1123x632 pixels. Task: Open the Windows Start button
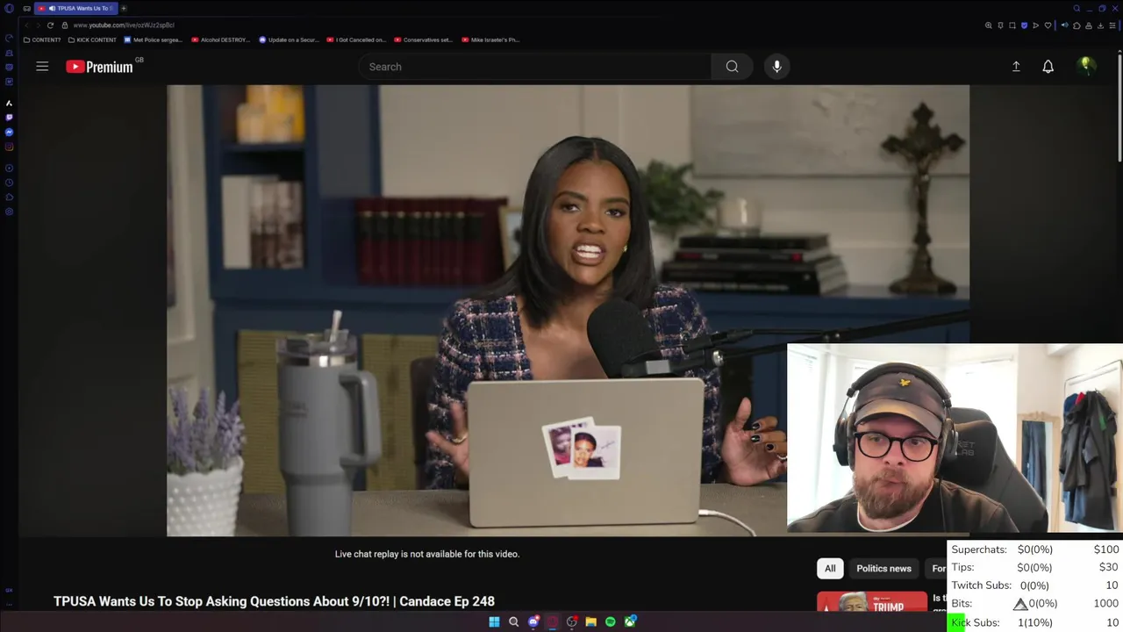coord(494,621)
